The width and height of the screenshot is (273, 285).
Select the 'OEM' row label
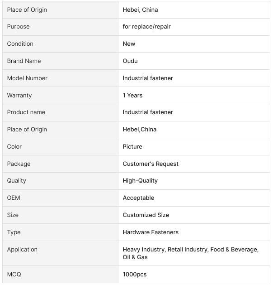(14, 198)
